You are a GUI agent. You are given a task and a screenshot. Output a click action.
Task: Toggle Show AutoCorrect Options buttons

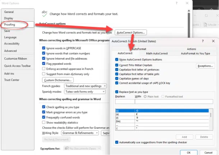(x=117, y=59)
